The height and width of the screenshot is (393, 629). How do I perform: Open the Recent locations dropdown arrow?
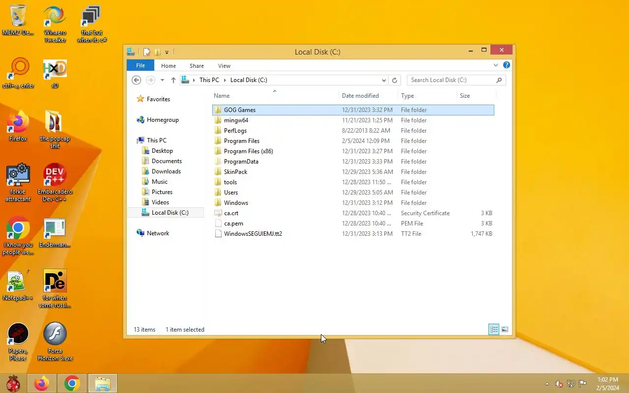(x=162, y=80)
